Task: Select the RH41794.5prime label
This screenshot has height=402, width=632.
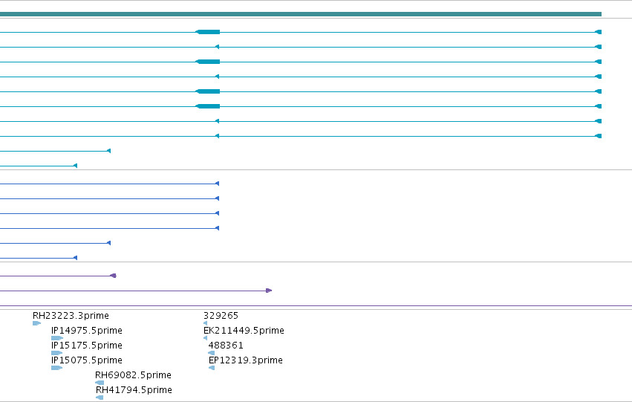Action: point(134,390)
